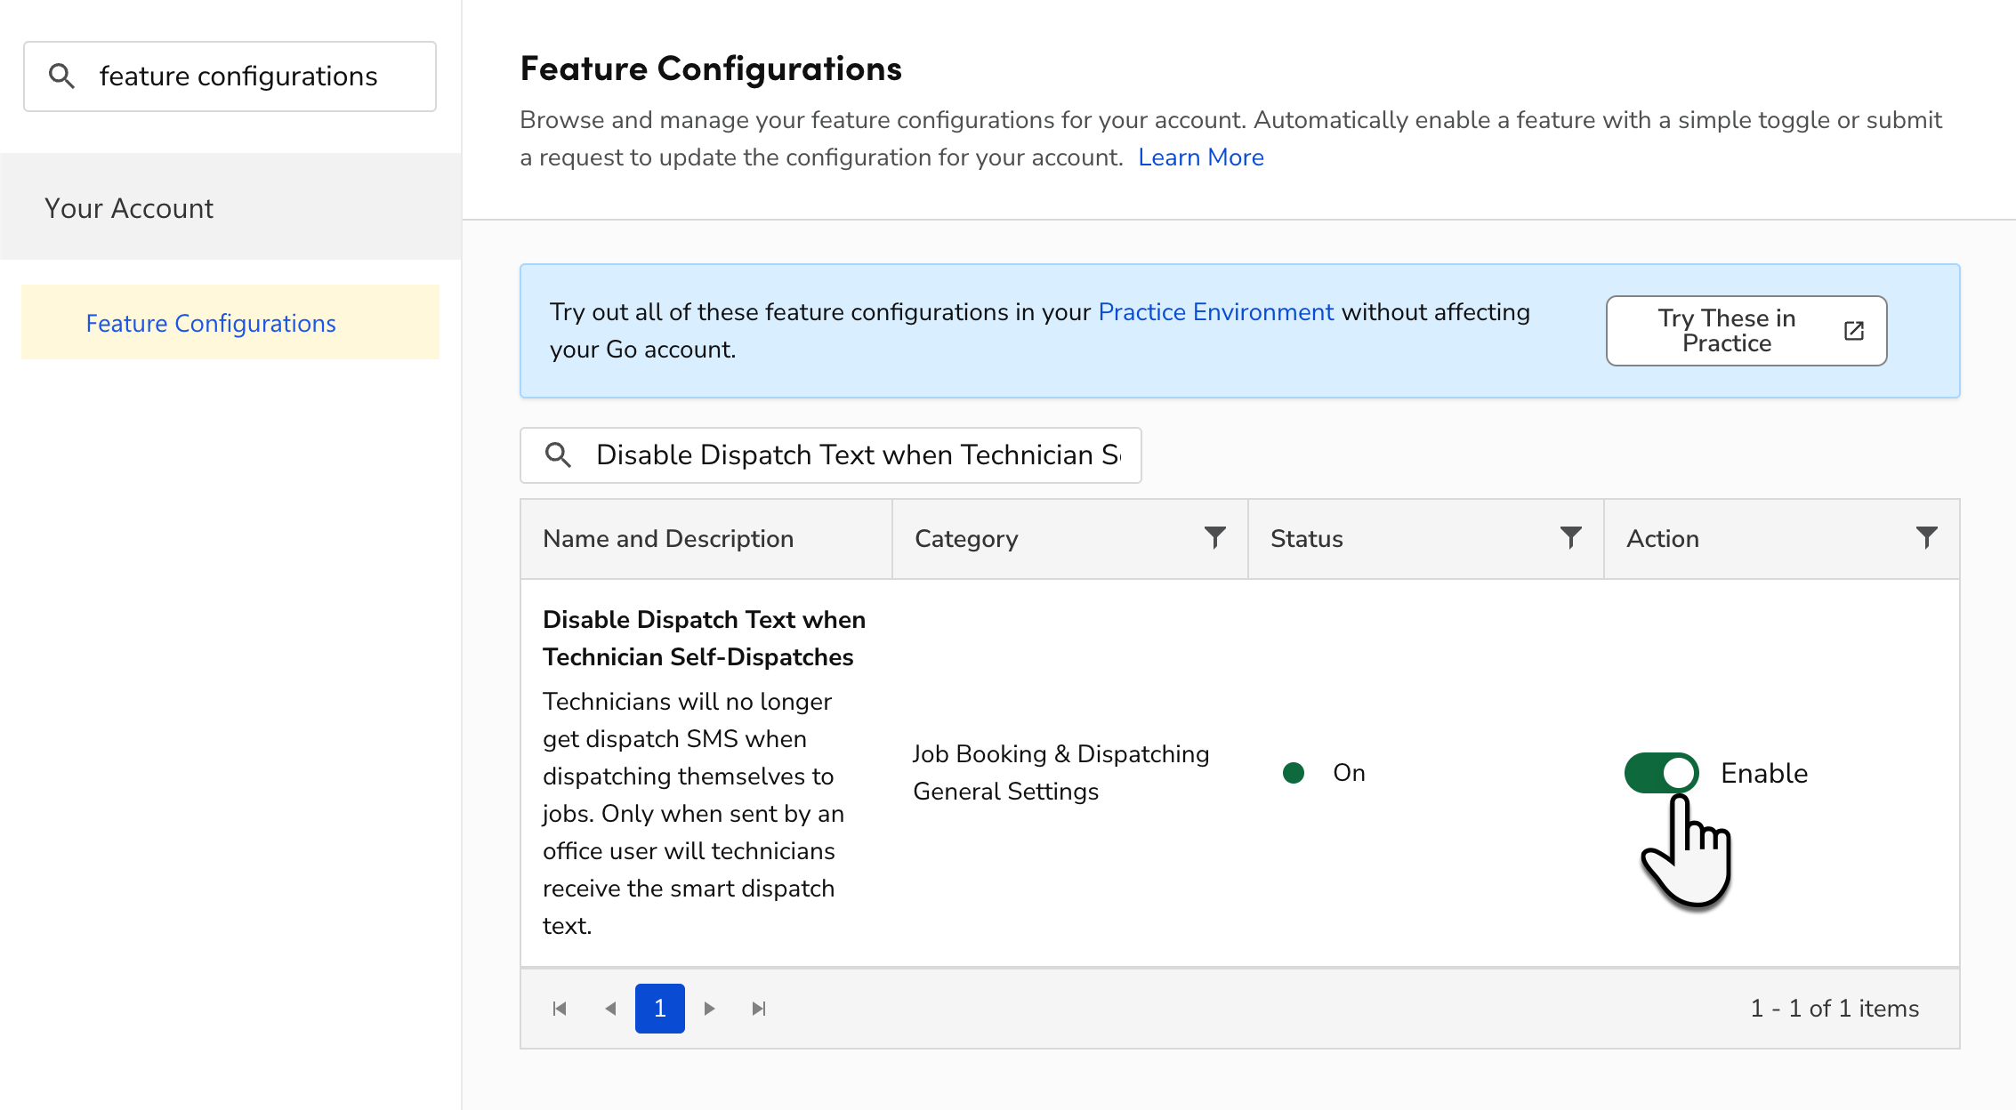
Task: Open the Category column filter funnel
Action: [x=1214, y=537]
